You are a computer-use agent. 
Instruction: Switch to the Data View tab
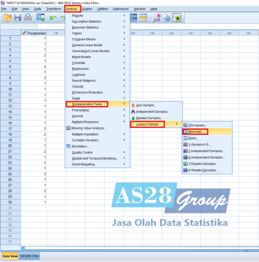10,256
